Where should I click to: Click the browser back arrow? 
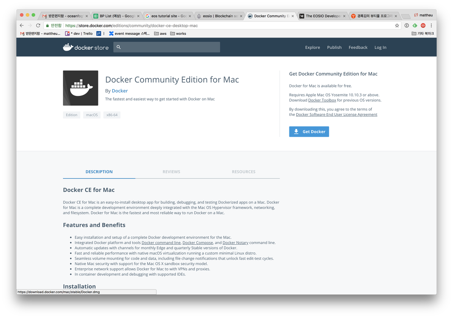point(22,25)
